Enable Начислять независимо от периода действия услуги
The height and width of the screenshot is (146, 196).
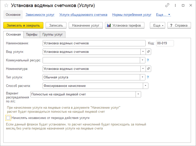(8, 118)
